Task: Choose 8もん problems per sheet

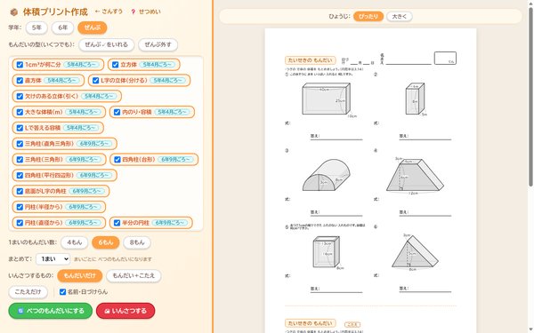Action: coord(136,242)
